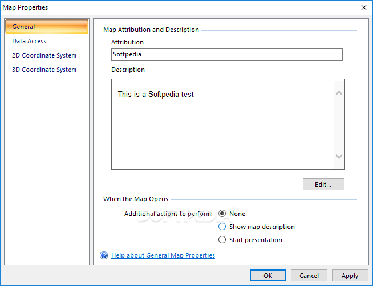373x286 pixels.
Task: Confirm with the OK button
Action: pyautogui.click(x=268, y=276)
